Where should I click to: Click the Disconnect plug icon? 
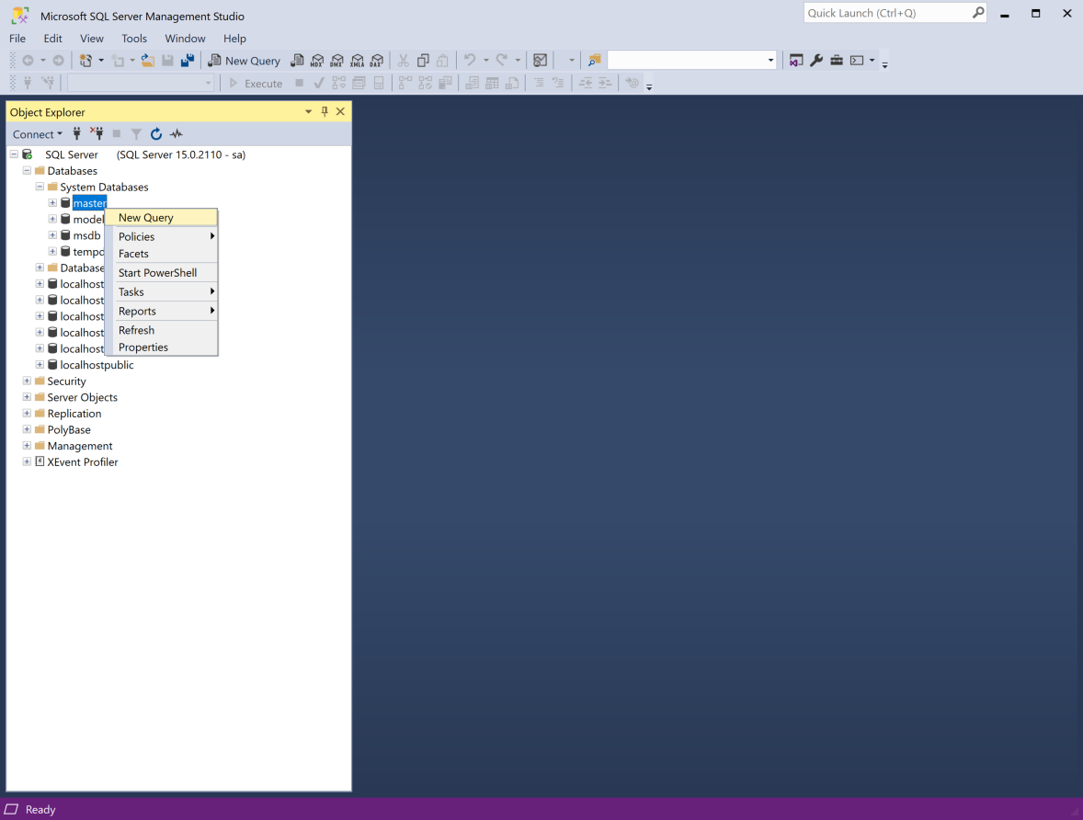click(97, 134)
